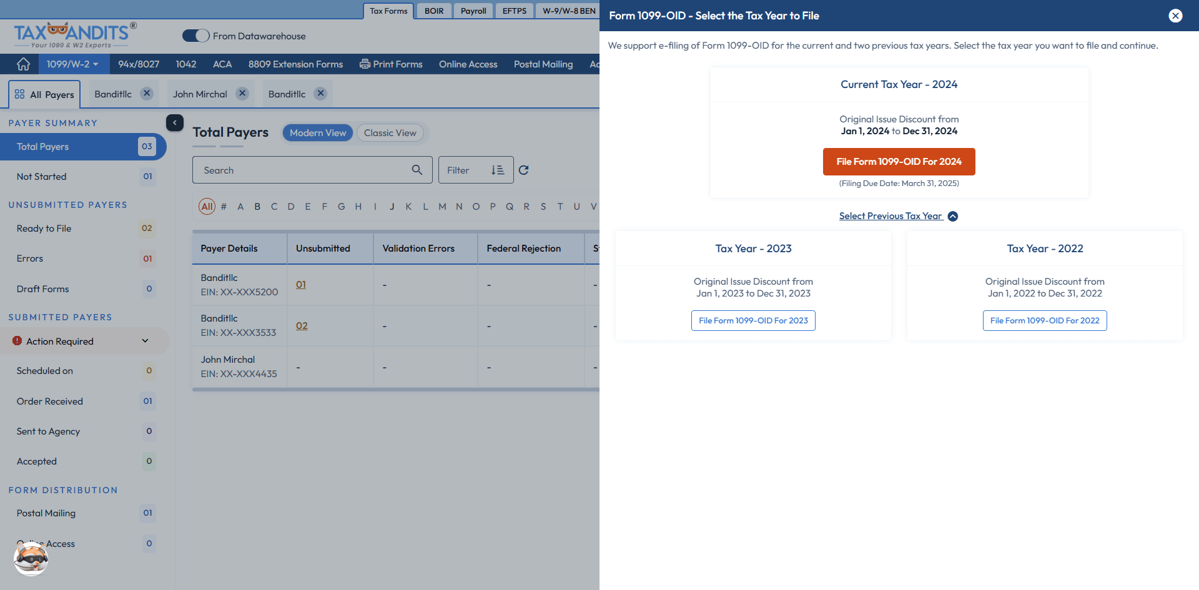Click File Form 1099-OID For 2022
Image resolution: width=1199 pixels, height=590 pixels.
(1045, 320)
